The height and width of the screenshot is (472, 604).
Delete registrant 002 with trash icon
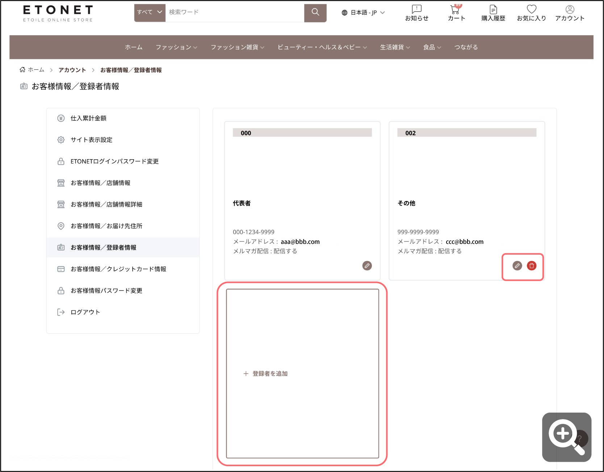pyautogui.click(x=532, y=266)
